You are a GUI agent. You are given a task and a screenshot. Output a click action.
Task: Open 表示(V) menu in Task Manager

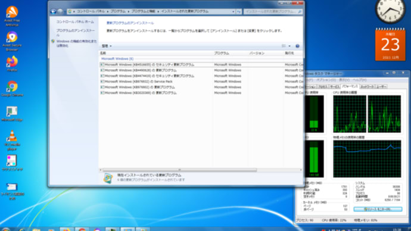(x=344, y=80)
